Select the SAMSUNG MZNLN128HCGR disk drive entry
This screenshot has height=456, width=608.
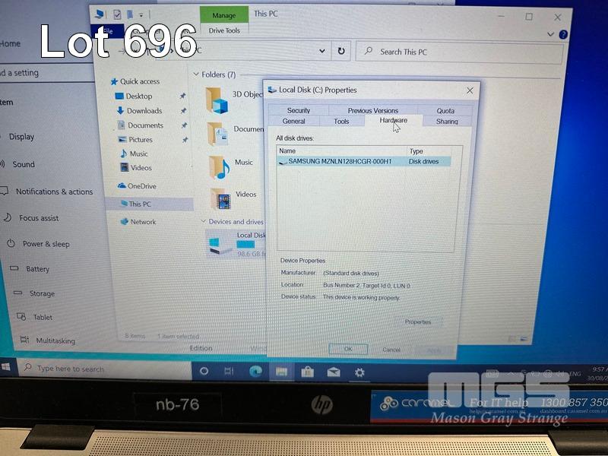340,161
